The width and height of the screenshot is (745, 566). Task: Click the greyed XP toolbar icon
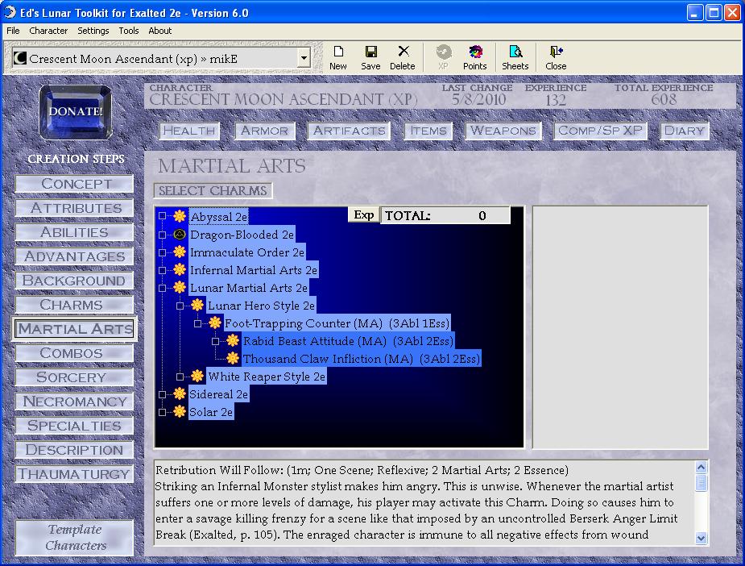pyautogui.click(x=443, y=52)
